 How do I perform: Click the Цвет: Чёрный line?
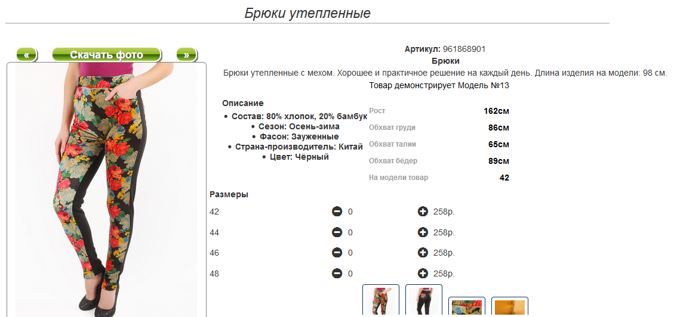click(299, 157)
